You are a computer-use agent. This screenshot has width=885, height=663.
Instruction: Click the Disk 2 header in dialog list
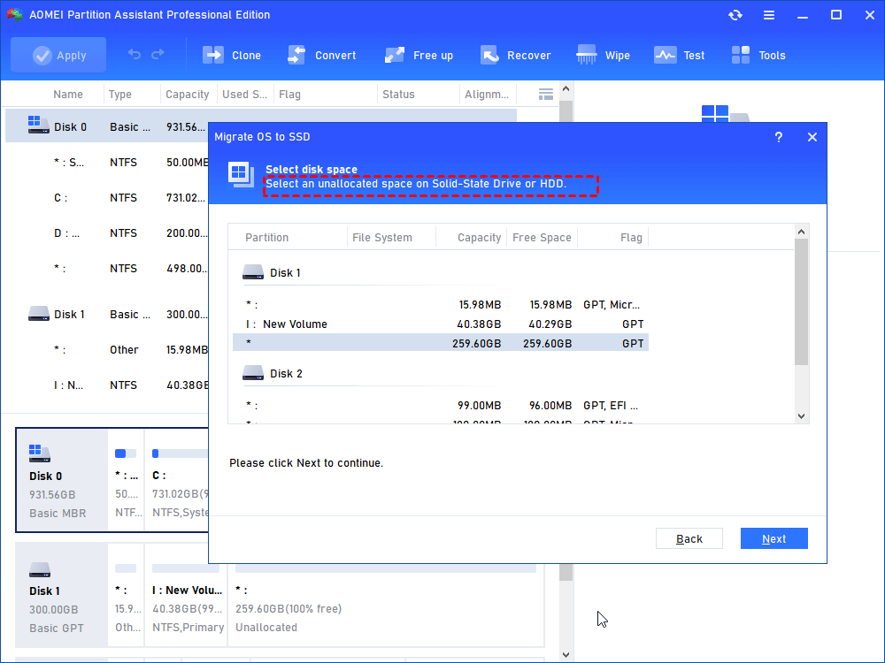click(273, 373)
